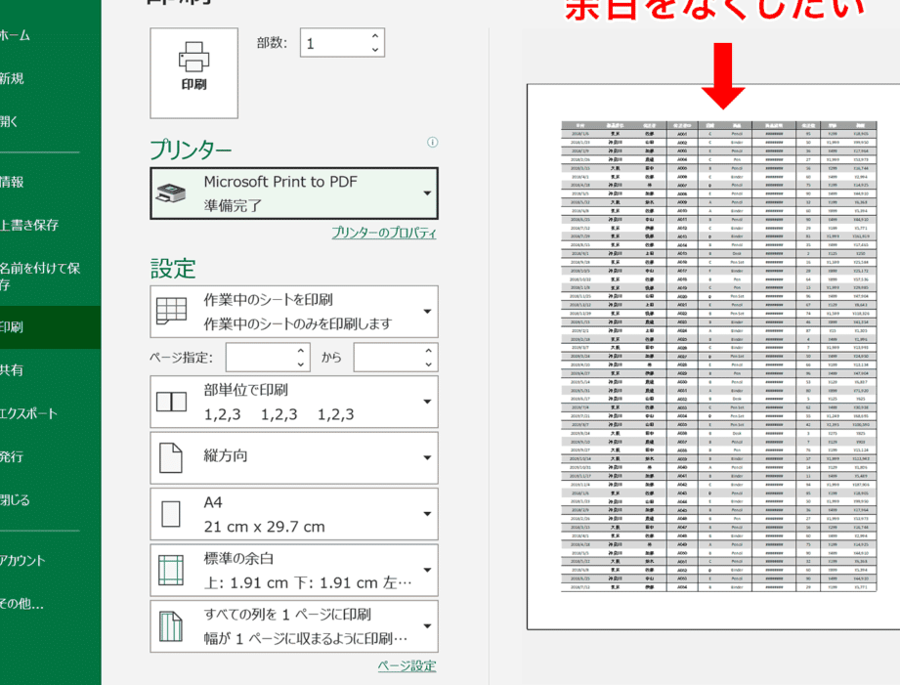
Task: Open the 縦方向 orientation dropdown
Action: coord(293,457)
